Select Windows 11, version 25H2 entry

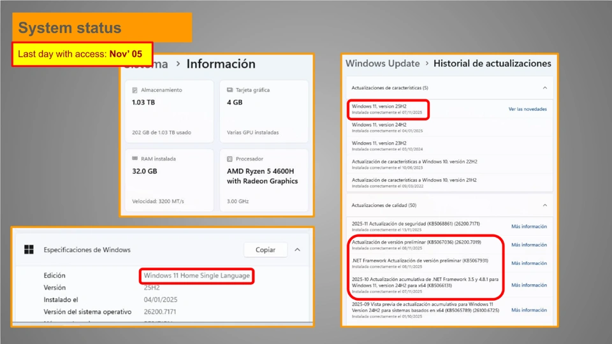(x=449, y=109)
